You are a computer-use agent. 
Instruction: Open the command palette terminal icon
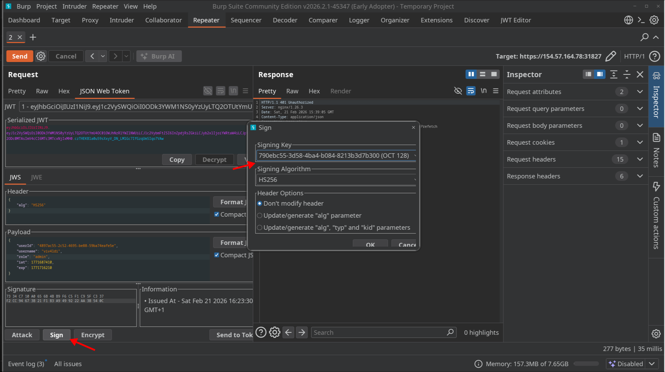(641, 20)
